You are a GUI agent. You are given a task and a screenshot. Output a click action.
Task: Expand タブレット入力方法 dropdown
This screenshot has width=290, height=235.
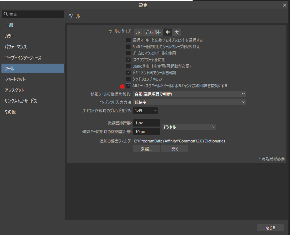189,102
